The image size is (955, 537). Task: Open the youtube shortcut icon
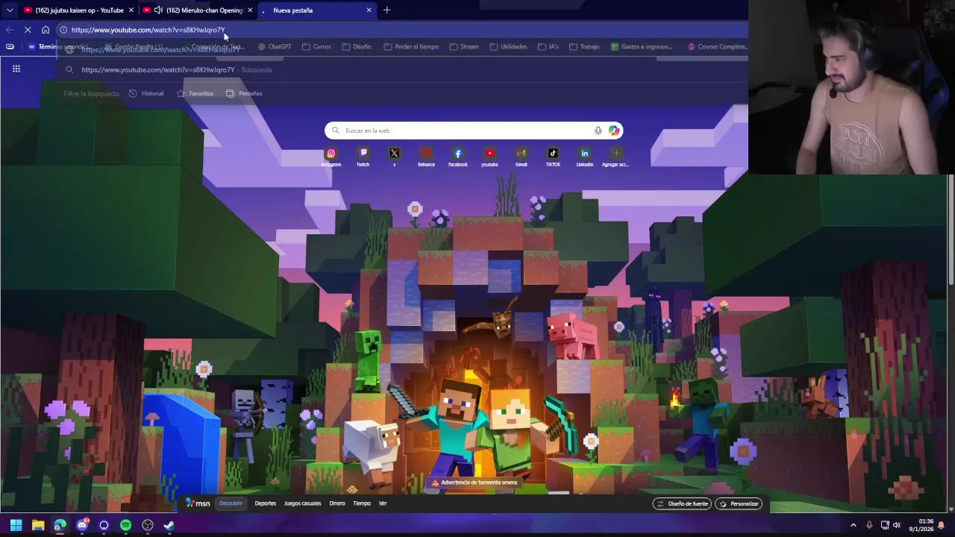(489, 153)
